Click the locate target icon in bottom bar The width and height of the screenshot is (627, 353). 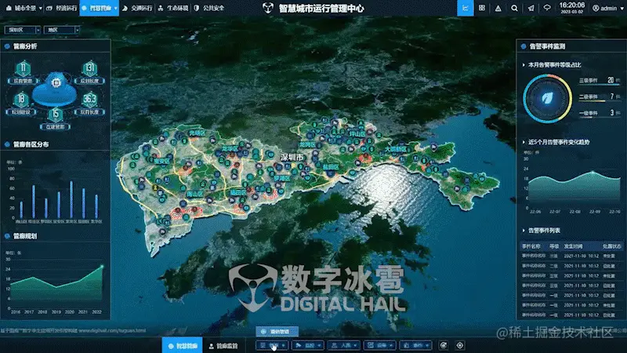tap(460, 345)
